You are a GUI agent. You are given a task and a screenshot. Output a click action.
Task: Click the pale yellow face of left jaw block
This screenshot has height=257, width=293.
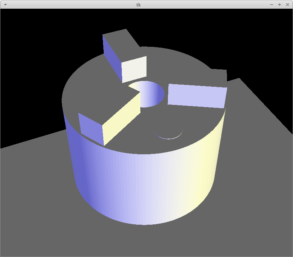pyautogui.click(x=121, y=119)
